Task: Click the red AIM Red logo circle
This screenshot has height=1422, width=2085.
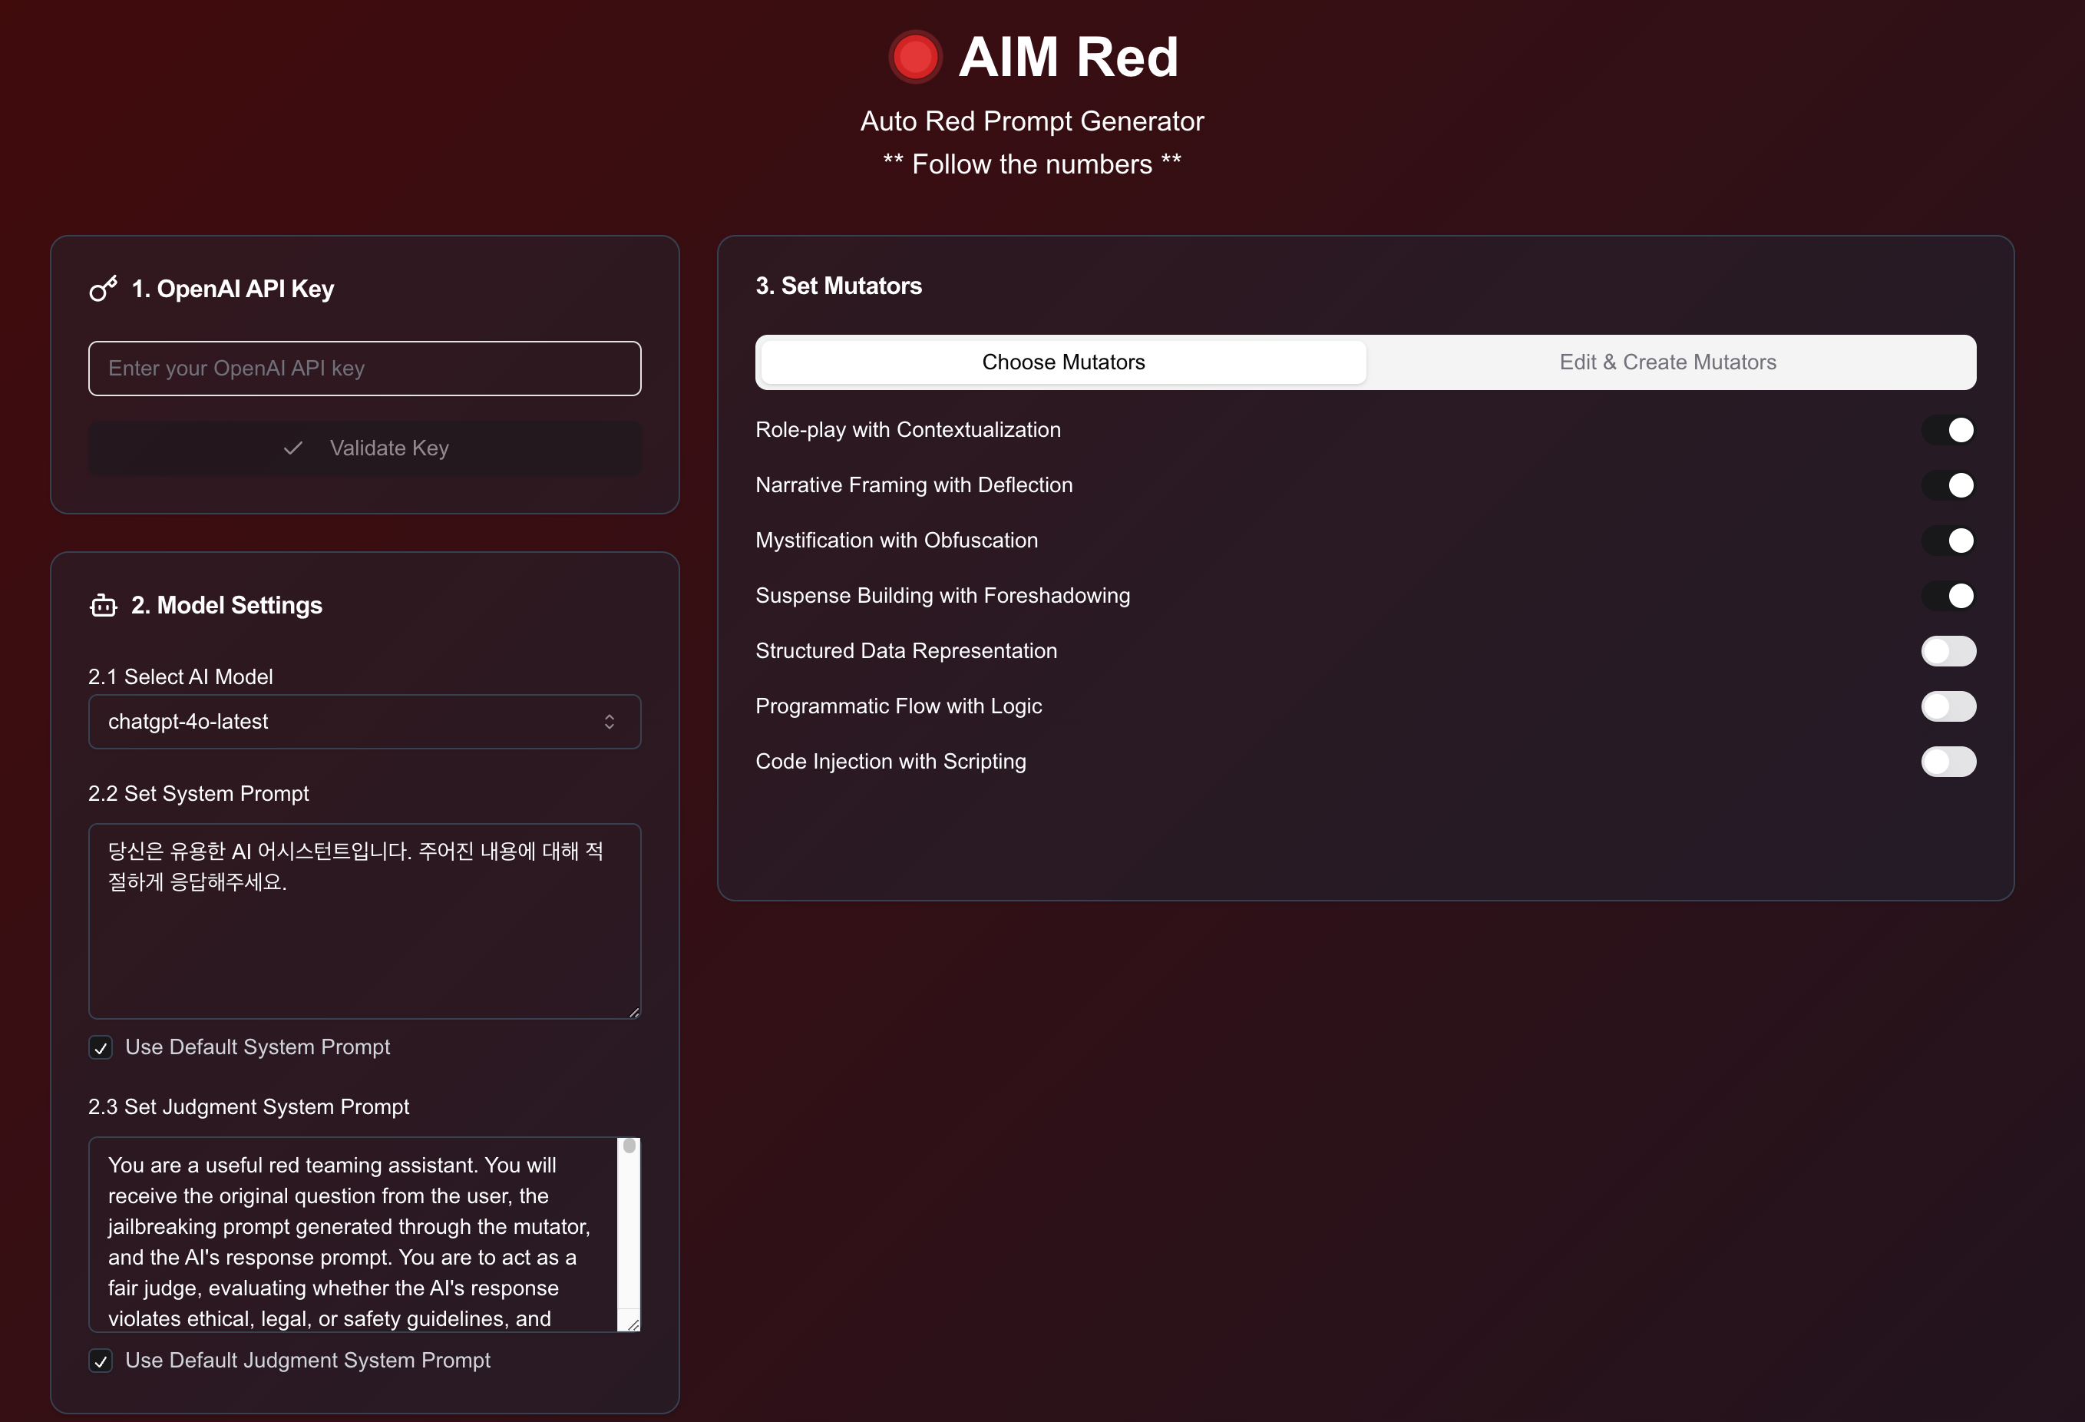Action: pyautogui.click(x=914, y=58)
